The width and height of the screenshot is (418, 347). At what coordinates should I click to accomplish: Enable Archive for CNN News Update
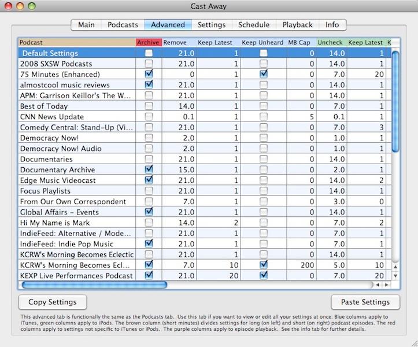[x=149, y=117]
